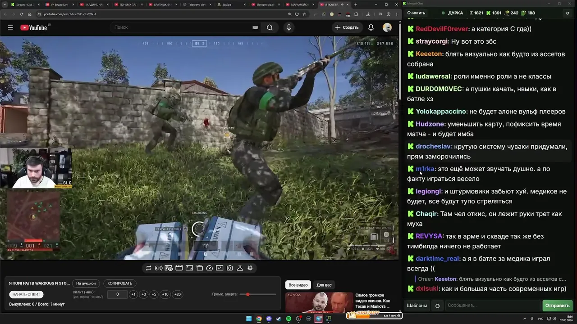577x324 pixels.
Task: Open Spotify from the taskbar
Action: [x=289, y=319]
